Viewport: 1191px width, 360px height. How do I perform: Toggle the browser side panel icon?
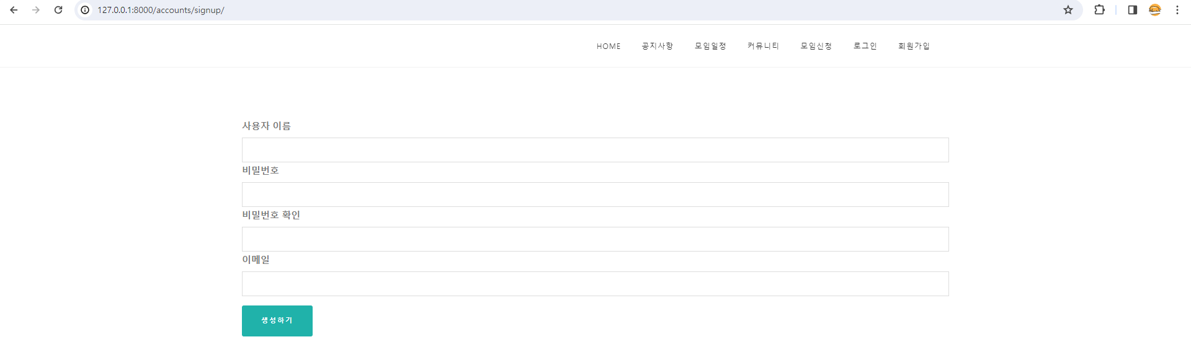pos(1132,10)
